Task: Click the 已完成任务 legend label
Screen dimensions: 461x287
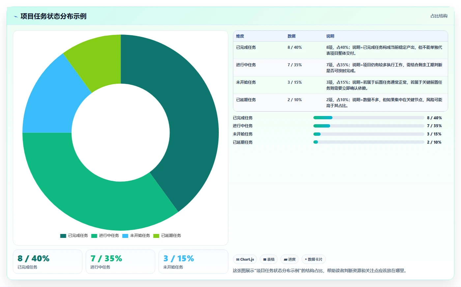Action: tap(78, 236)
